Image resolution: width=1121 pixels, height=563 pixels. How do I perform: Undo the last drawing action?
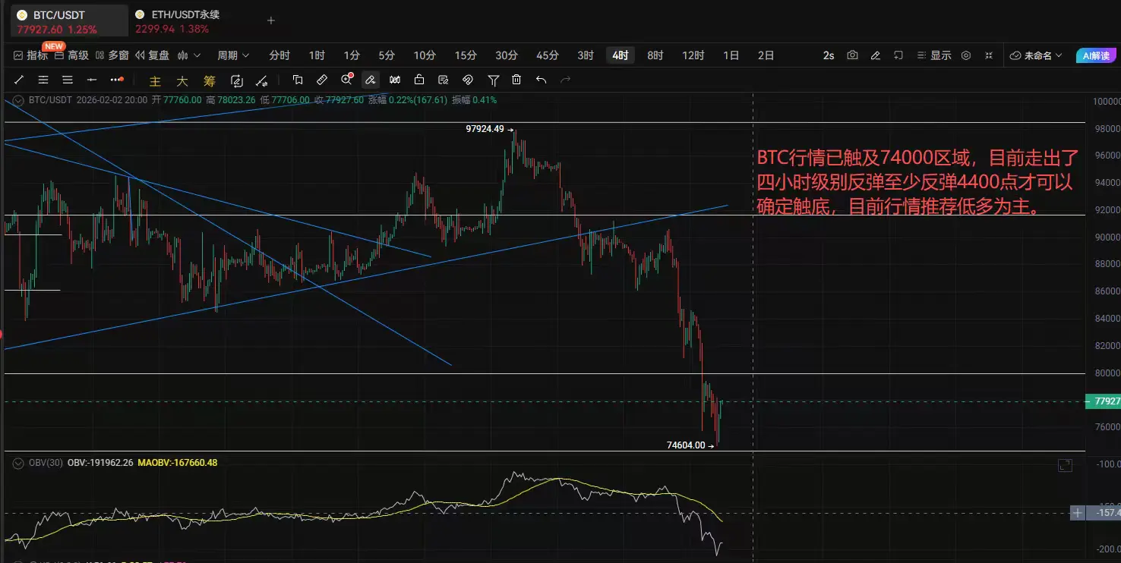click(541, 80)
